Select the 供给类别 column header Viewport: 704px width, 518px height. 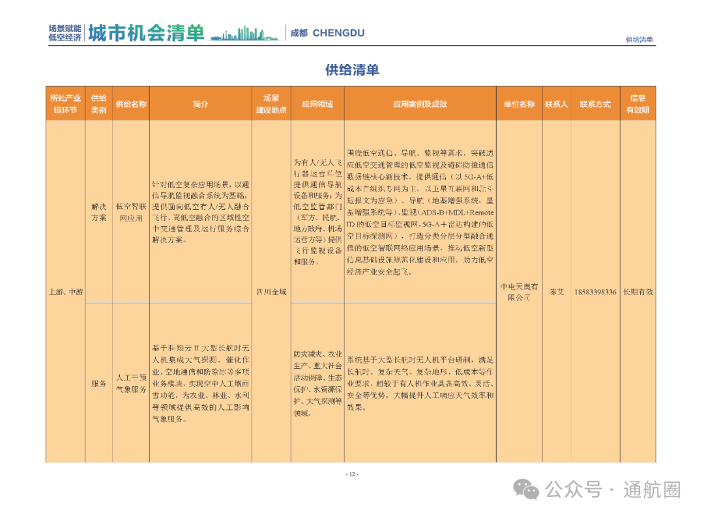click(99, 104)
